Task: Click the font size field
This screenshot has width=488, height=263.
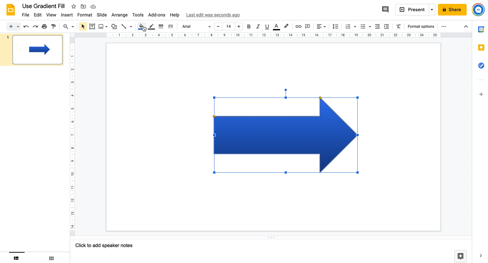Action: (x=228, y=26)
